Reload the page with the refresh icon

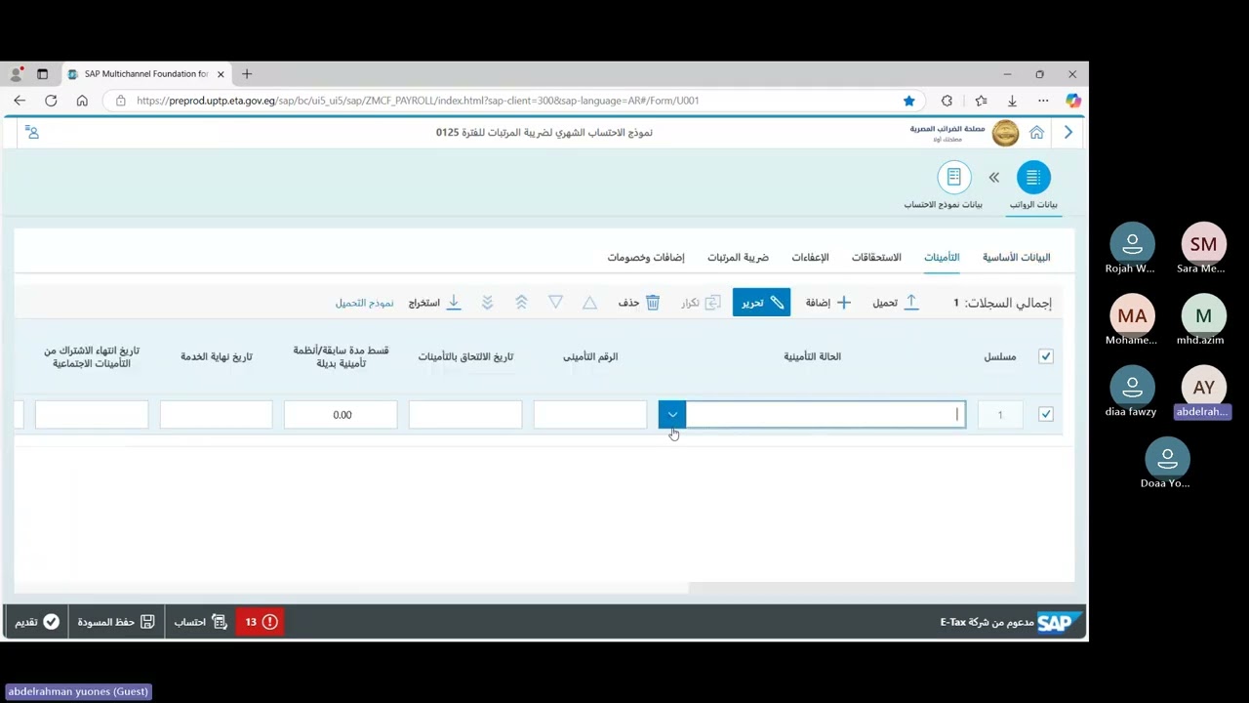click(51, 101)
